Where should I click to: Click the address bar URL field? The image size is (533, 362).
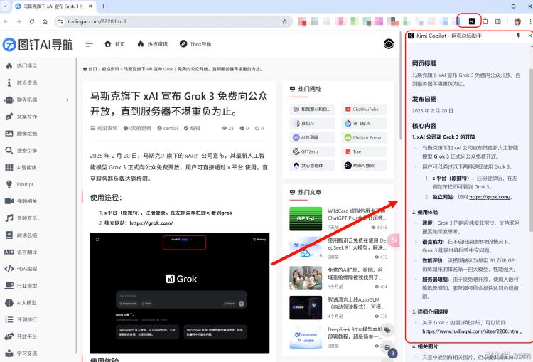173,21
